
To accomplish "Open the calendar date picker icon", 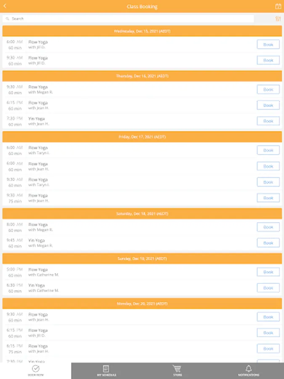I will [x=278, y=6].
